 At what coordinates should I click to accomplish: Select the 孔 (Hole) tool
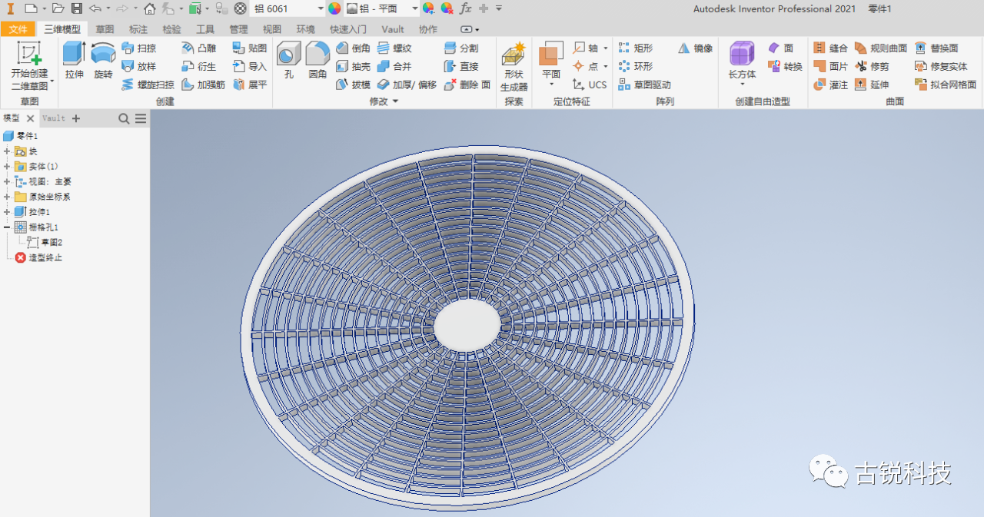pos(289,61)
